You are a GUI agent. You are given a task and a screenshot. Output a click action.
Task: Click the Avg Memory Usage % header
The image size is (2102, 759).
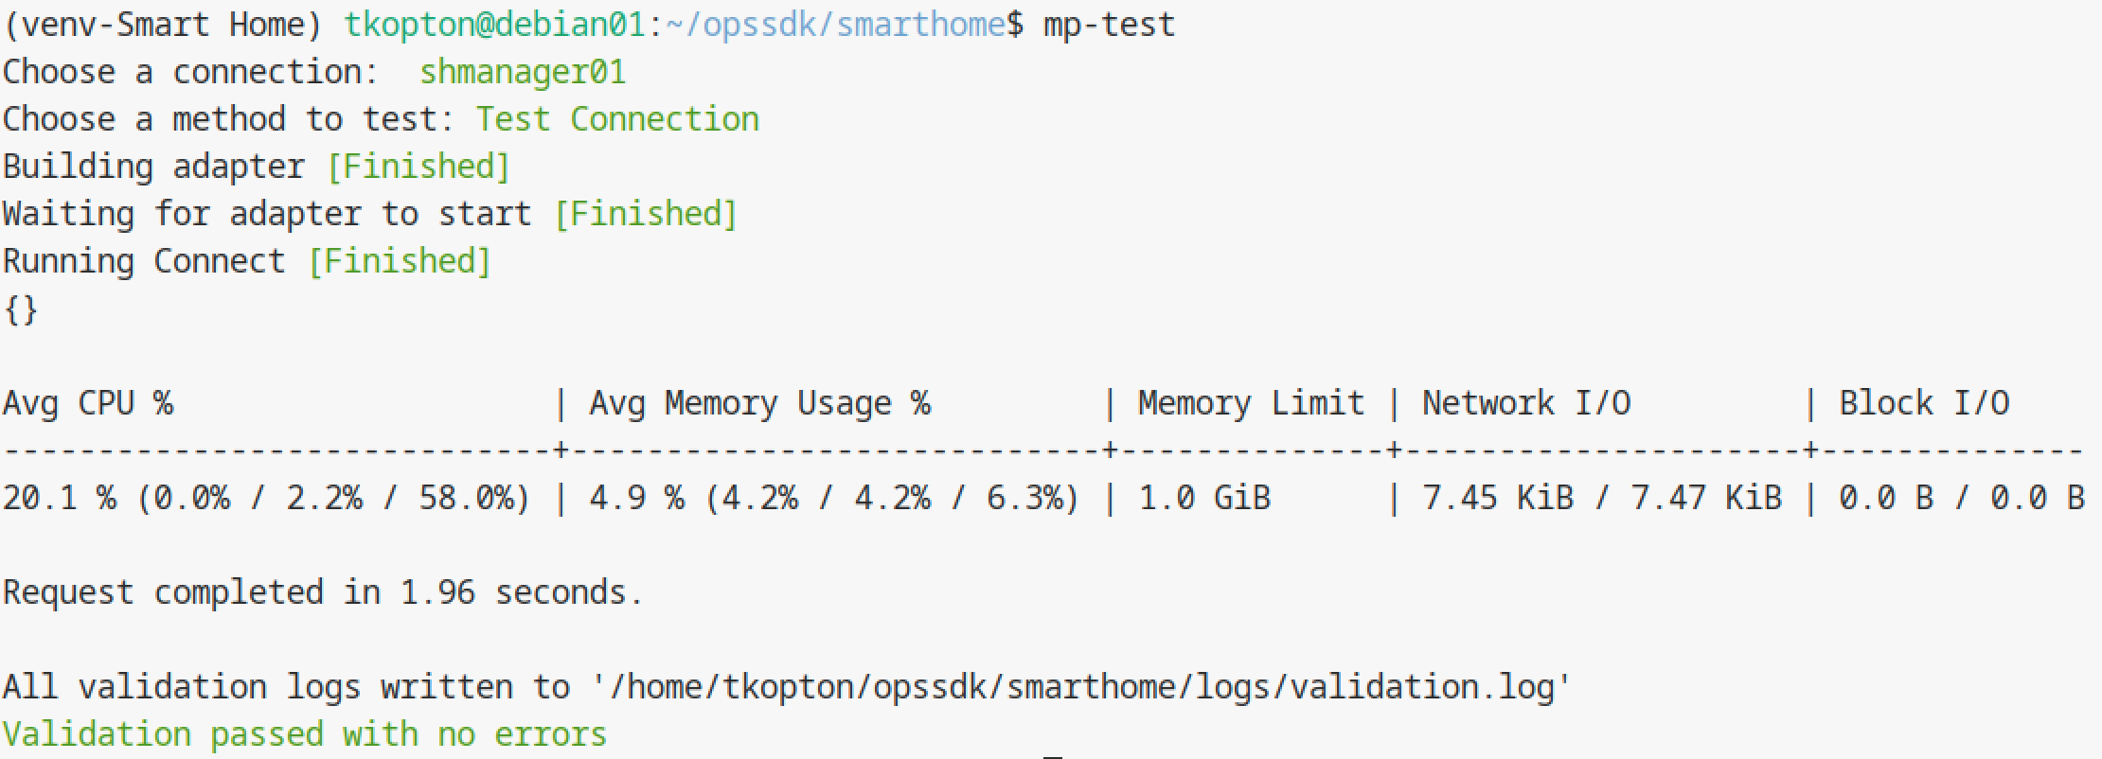[760, 403]
